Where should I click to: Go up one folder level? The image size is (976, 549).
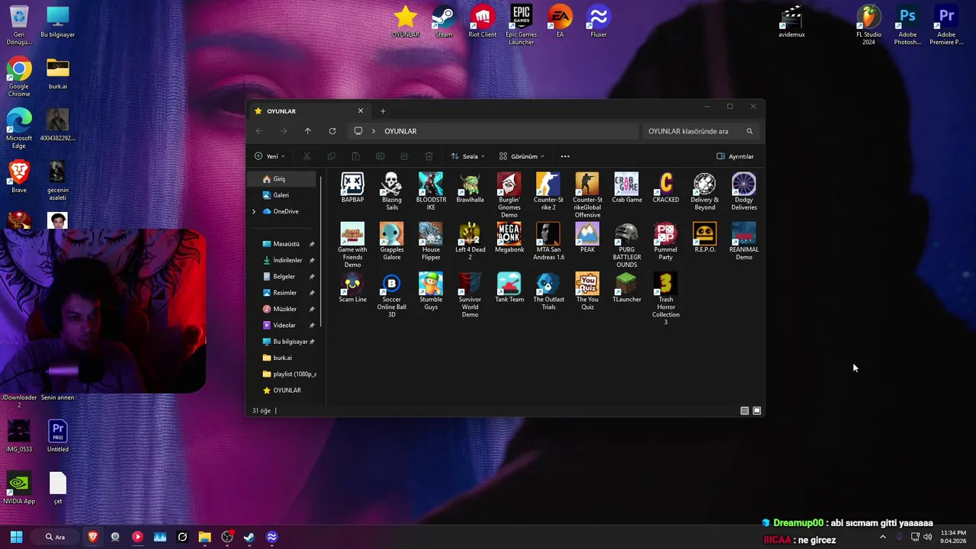pyautogui.click(x=308, y=131)
